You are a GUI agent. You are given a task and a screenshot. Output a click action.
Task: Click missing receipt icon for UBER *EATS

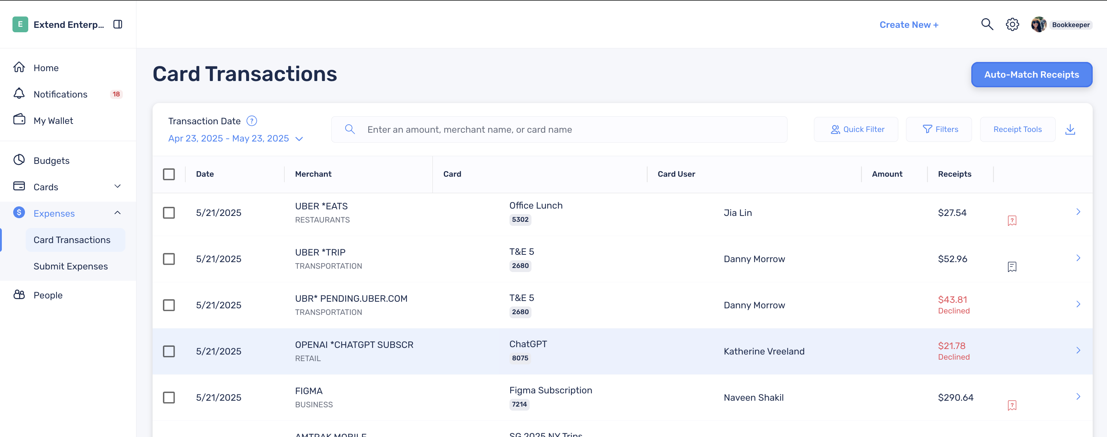pos(1012,220)
